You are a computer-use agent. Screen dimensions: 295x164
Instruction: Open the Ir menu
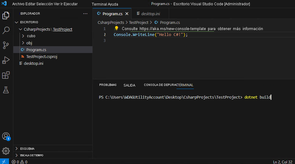point(61,4)
